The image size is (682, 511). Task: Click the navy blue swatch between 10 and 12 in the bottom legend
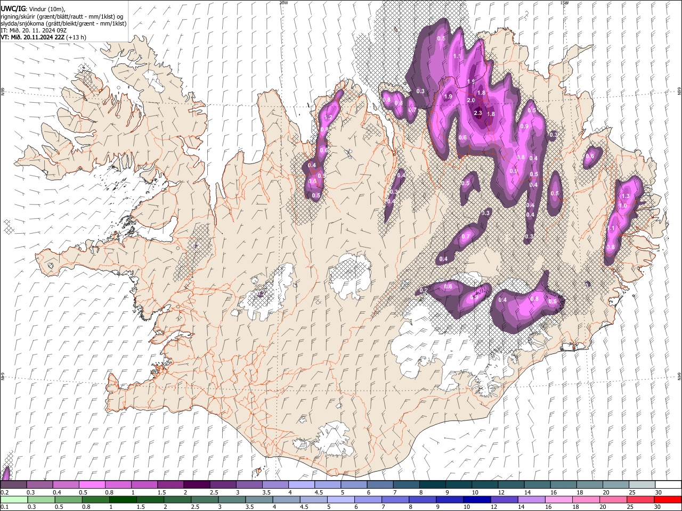(x=477, y=500)
